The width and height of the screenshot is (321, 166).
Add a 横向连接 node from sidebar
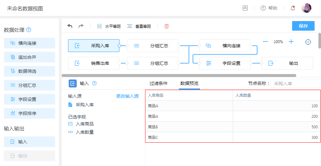(x=30, y=43)
